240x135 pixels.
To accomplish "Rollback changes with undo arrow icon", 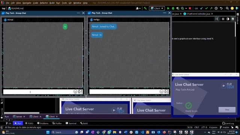I will tap(221, 8).
